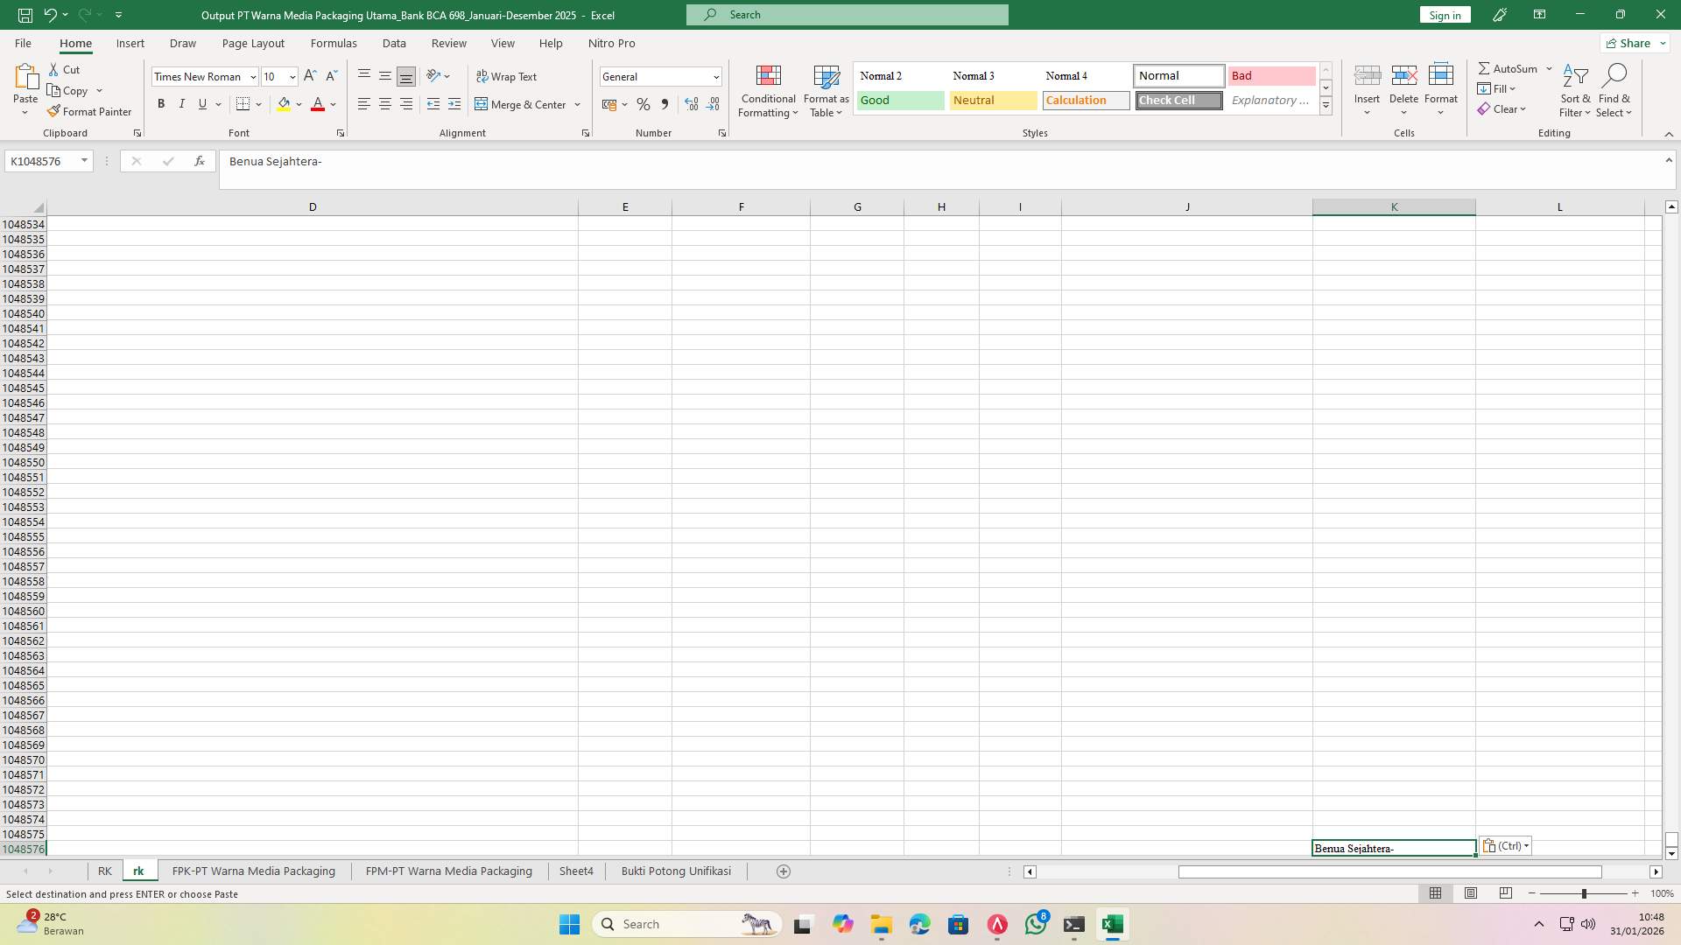This screenshot has height=945, width=1681.
Task: Click the Wrap Text icon
Action: click(x=508, y=76)
